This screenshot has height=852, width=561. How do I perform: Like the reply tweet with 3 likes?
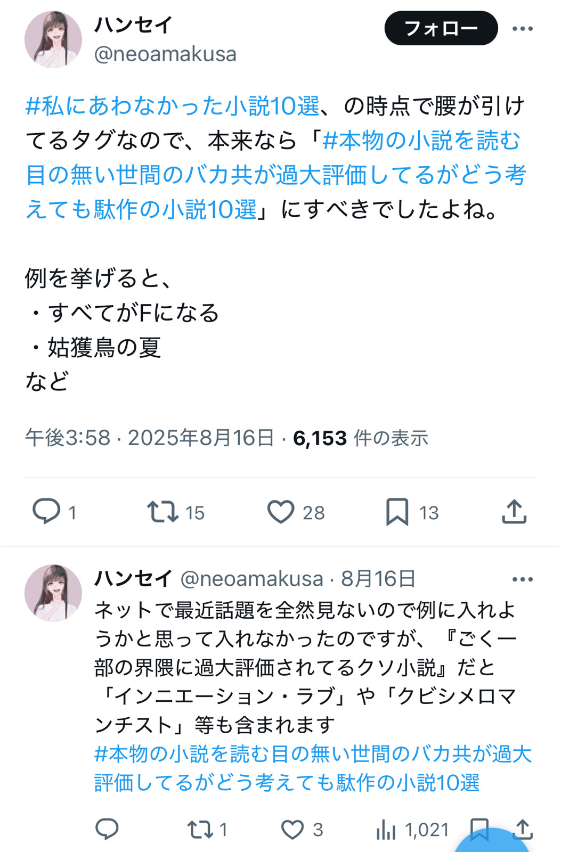tap(292, 829)
